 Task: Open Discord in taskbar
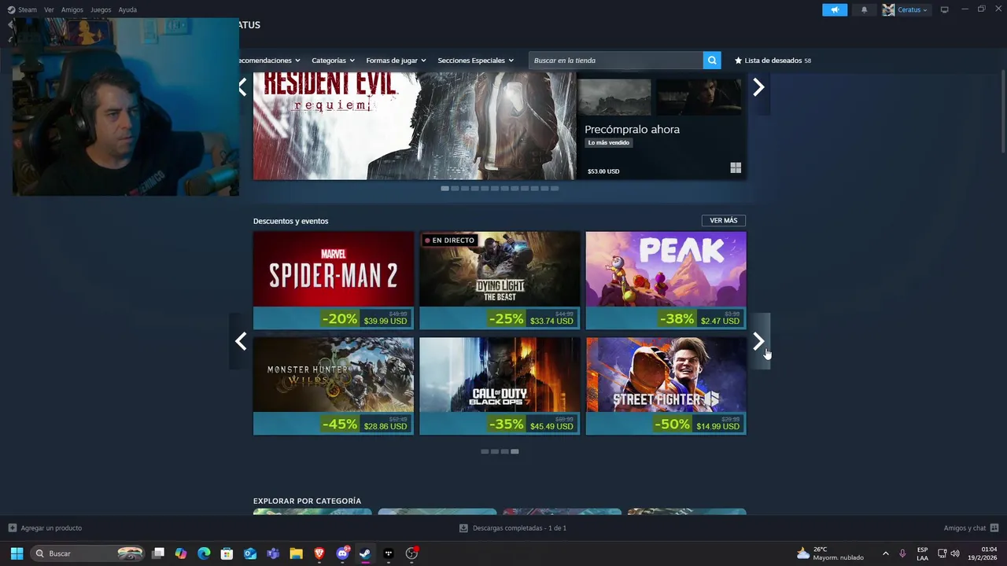pos(342,553)
